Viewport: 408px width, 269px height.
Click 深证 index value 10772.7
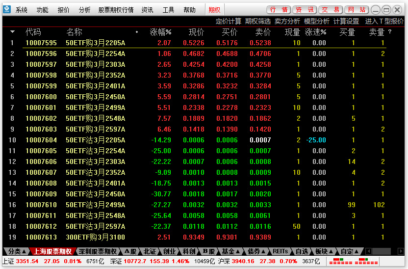[135, 261]
